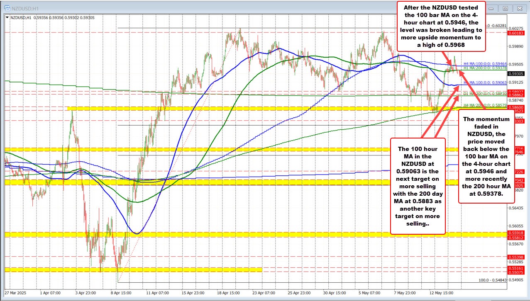This screenshot has height=301, width=530.
Task: Expand the triangle menu beside NZDUSD,H1
Action: (8, 17)
